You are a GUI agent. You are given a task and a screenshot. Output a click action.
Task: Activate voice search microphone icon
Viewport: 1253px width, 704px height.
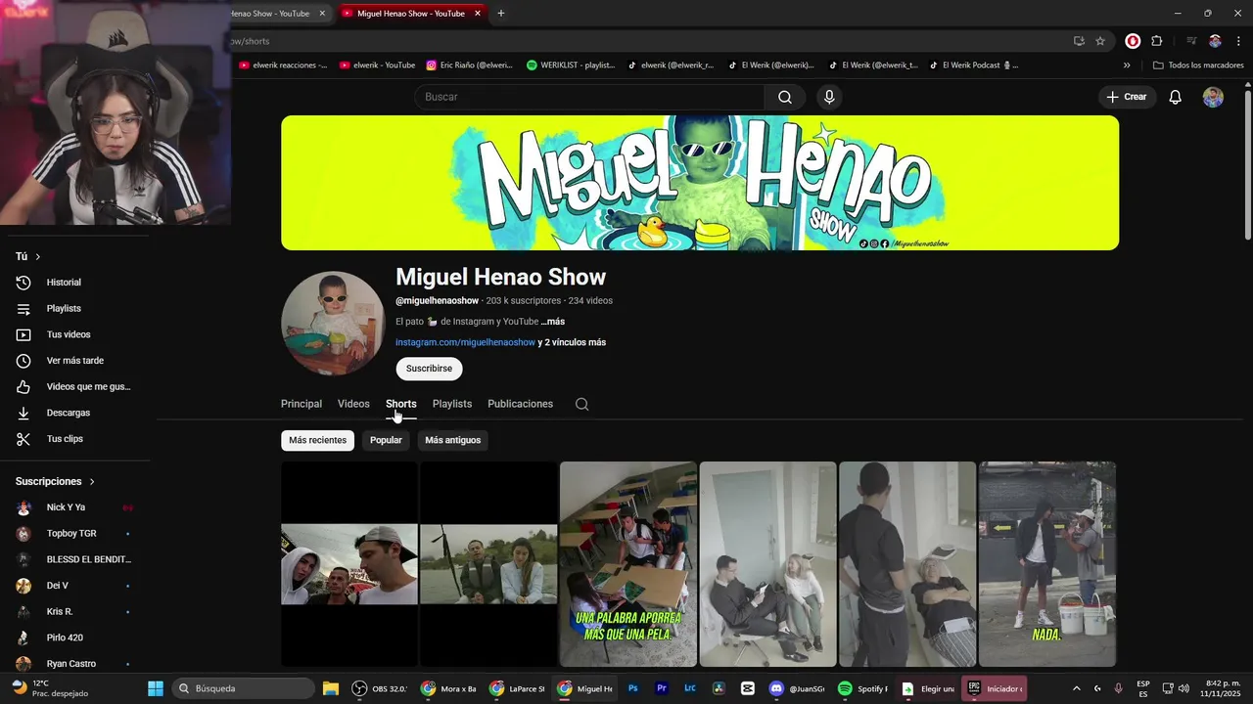tap(829, 97)
